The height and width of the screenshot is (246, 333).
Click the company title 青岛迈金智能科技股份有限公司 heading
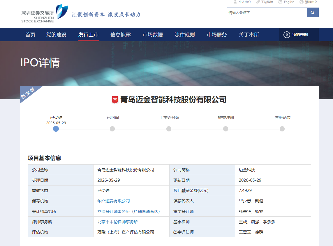coord(173,99)
